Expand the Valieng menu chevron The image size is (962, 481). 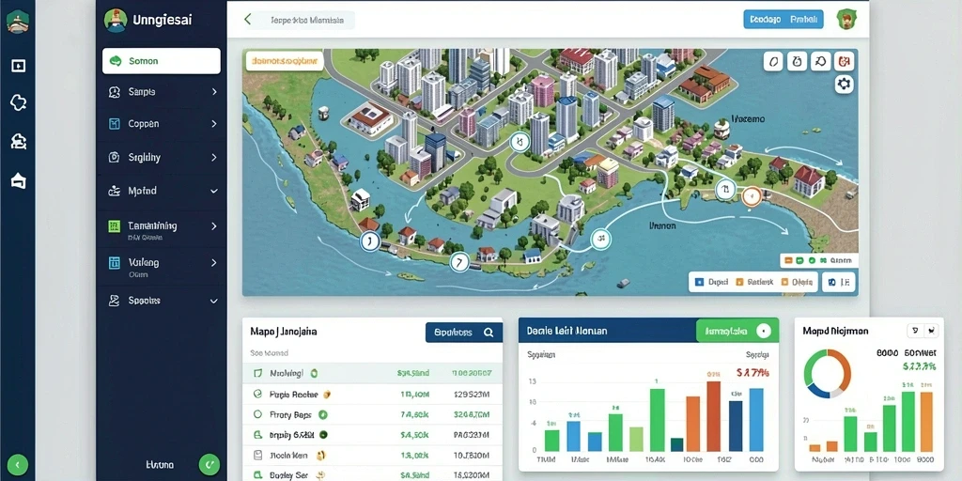tap(214, 263)
